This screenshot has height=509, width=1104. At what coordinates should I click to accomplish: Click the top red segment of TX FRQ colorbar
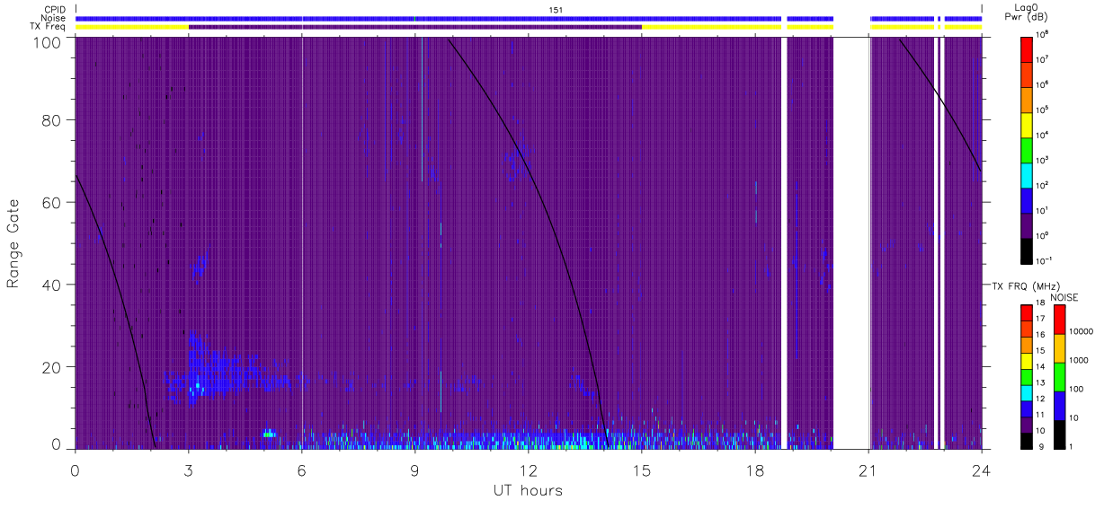point(1027,313)
